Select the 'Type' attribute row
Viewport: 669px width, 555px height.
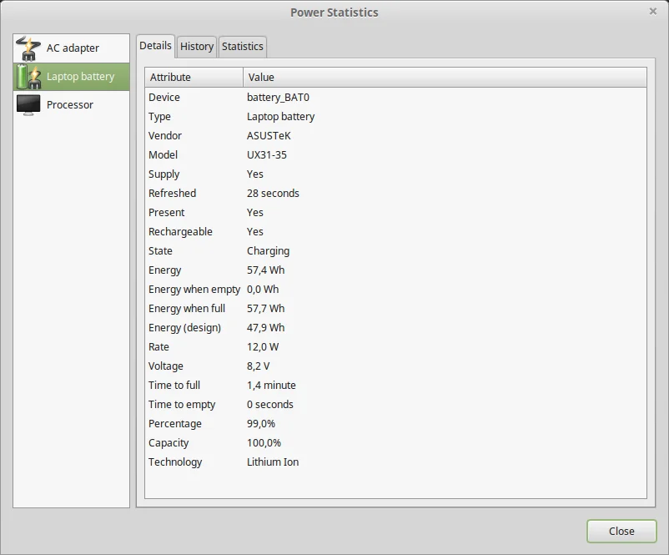[395, 117]
